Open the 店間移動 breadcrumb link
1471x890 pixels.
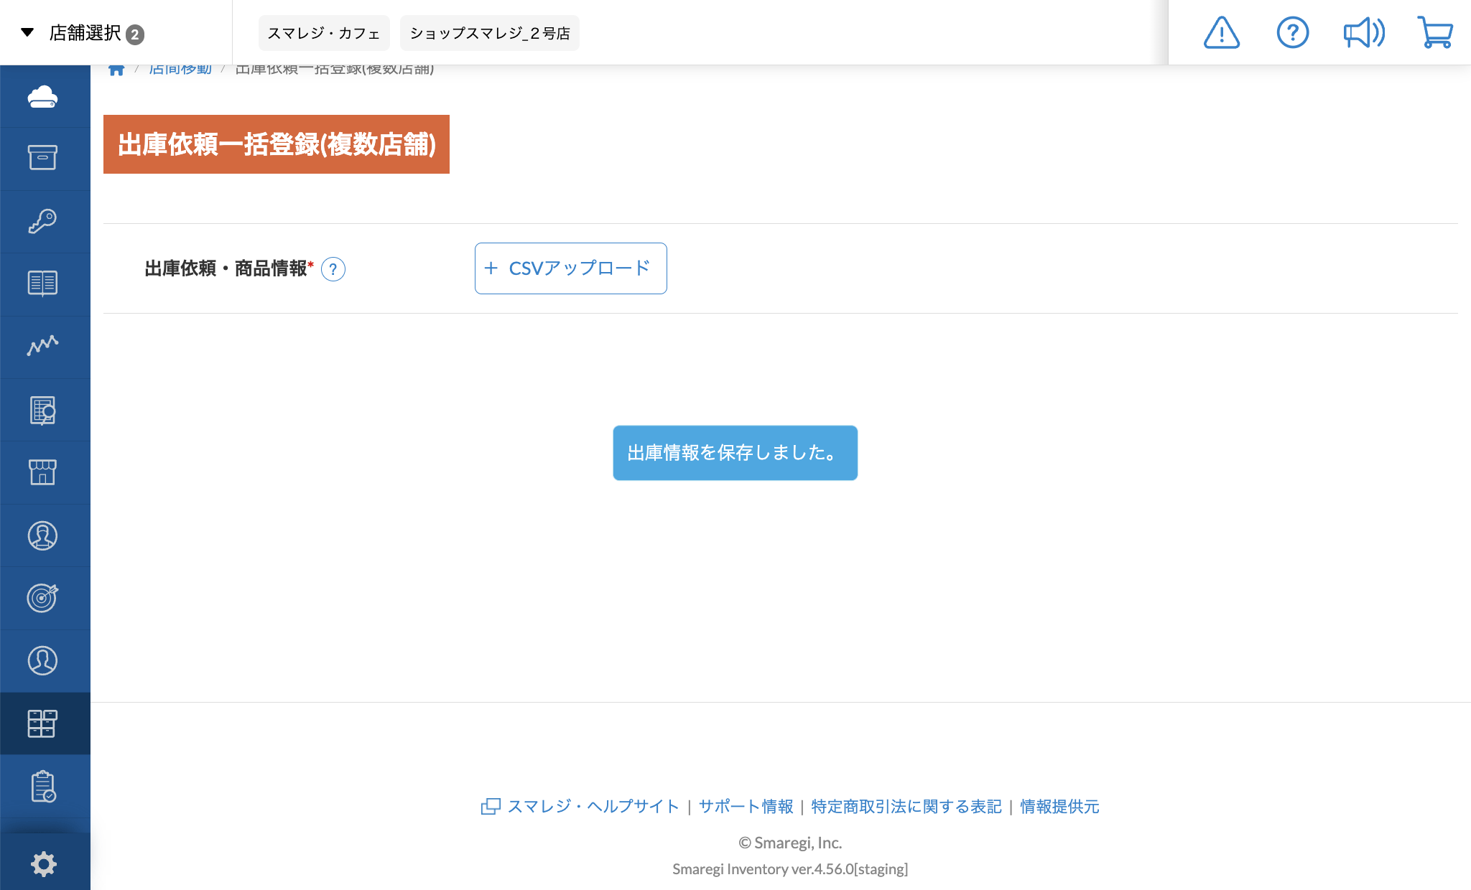click(180, 70)
